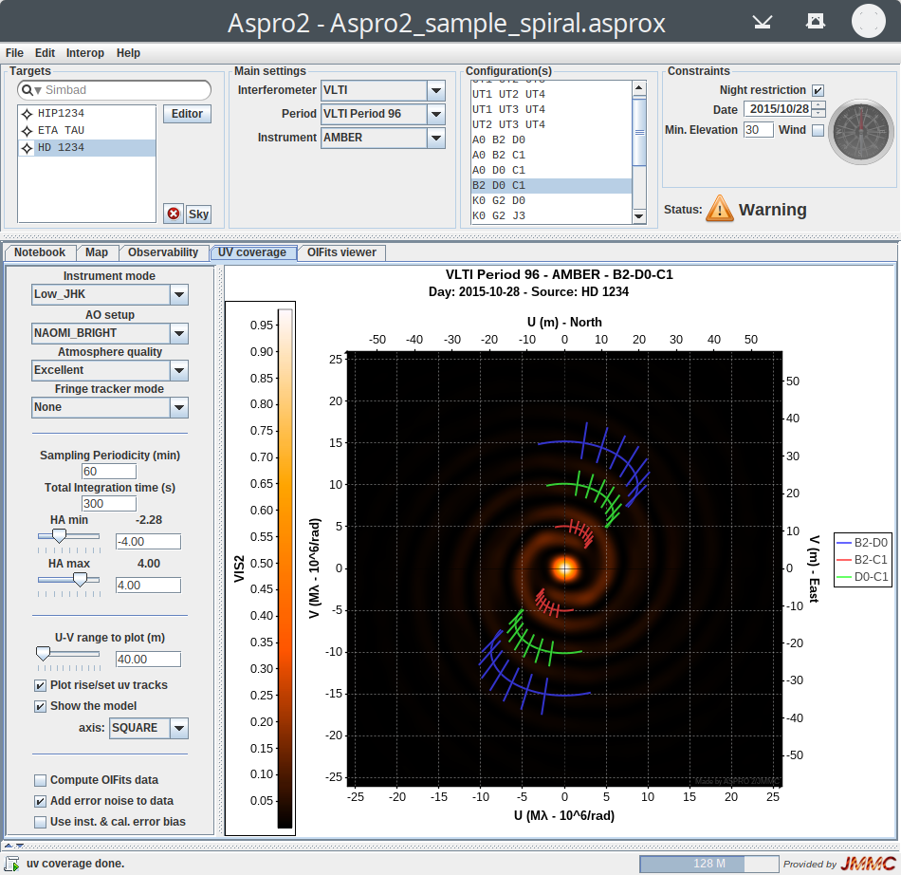Click the B2-D0 legend entry
The height and width of the screenshot is (875, 901).
point(862,543)
